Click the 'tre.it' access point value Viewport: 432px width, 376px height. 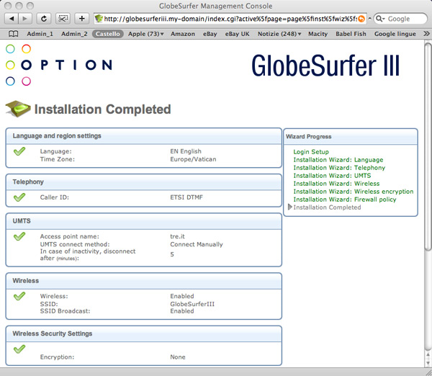pos(177,236)
